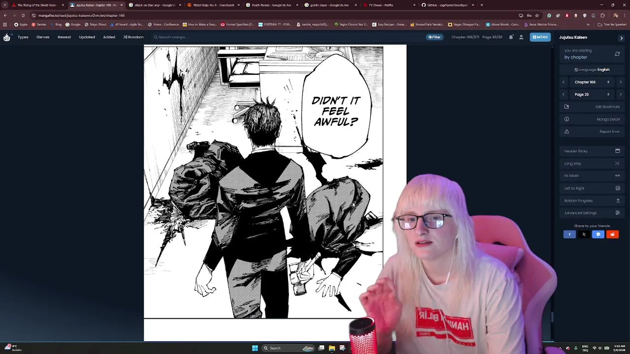
Task: Go to the Newest manga list
Action: [x=64, y=37]
